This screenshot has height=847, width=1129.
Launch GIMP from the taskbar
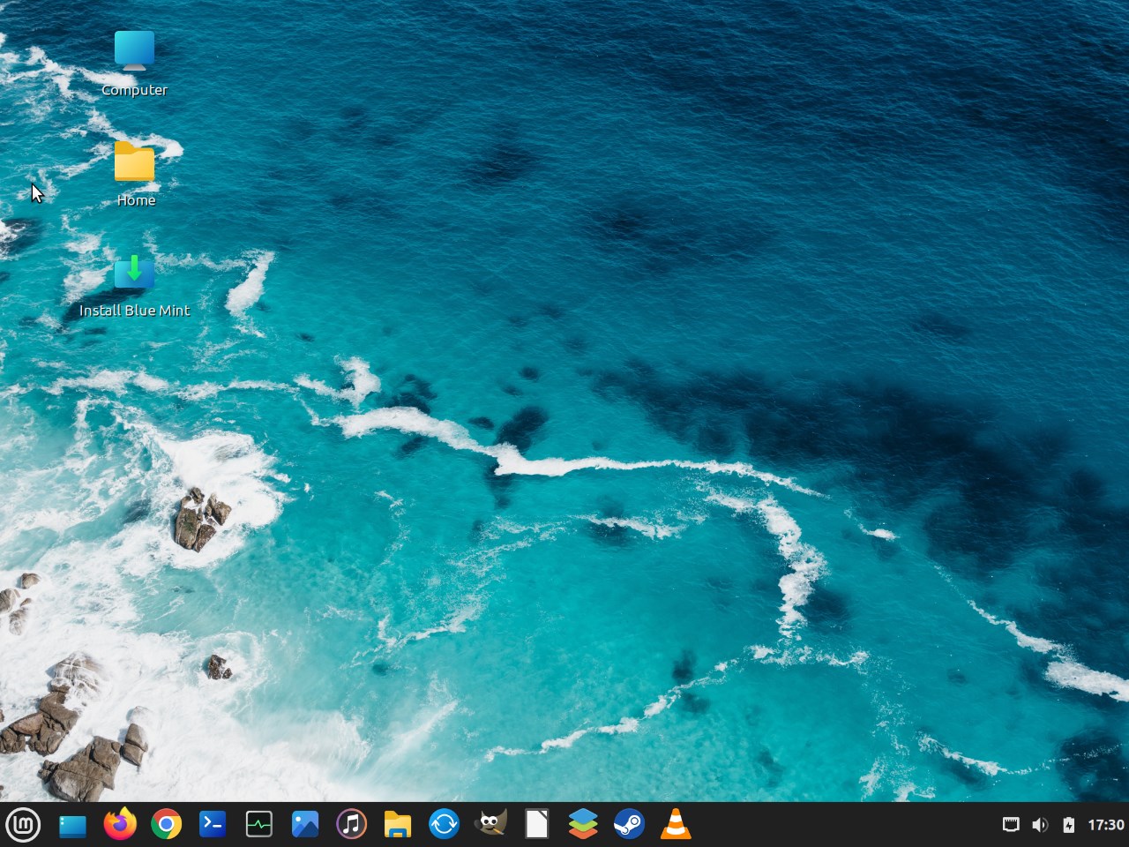[x=490, y=824]
